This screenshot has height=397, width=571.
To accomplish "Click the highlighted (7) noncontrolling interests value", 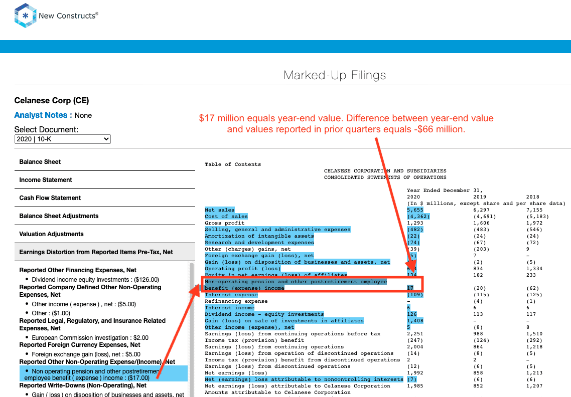I will click(x=411, y=379).
